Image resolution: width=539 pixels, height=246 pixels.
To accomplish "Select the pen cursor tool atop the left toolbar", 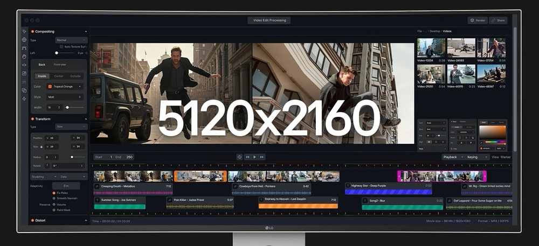I will tap(24, 31).
